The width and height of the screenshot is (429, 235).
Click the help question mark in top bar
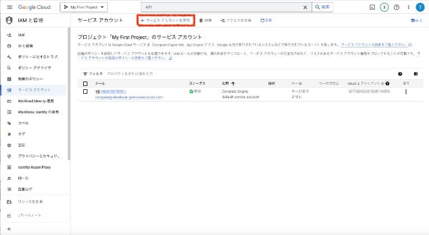tap(396, 7)
